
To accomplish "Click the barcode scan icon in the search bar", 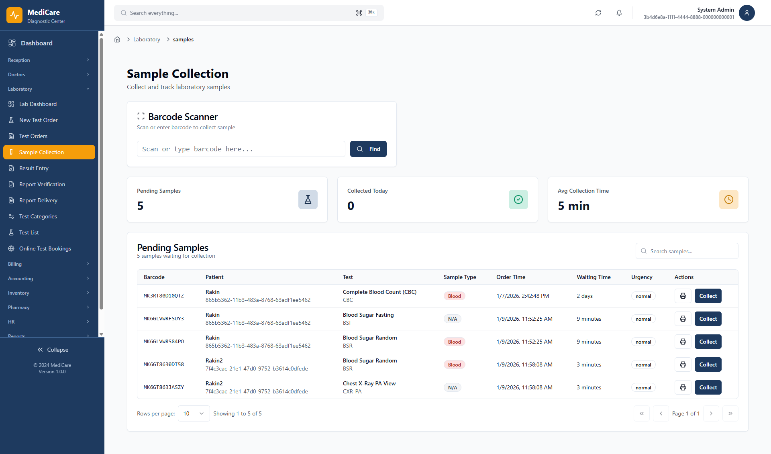I will tap(359, 12).
